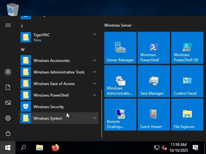Expand the Start menu hamburger button

8,25
